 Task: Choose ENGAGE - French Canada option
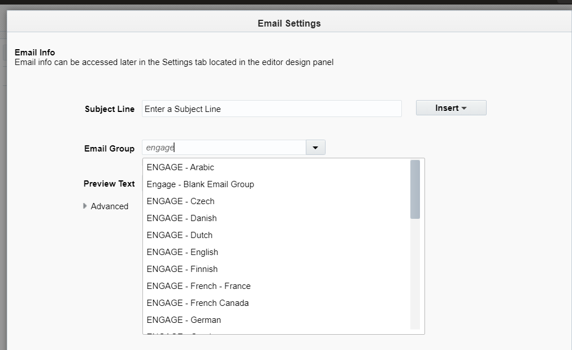197,303
